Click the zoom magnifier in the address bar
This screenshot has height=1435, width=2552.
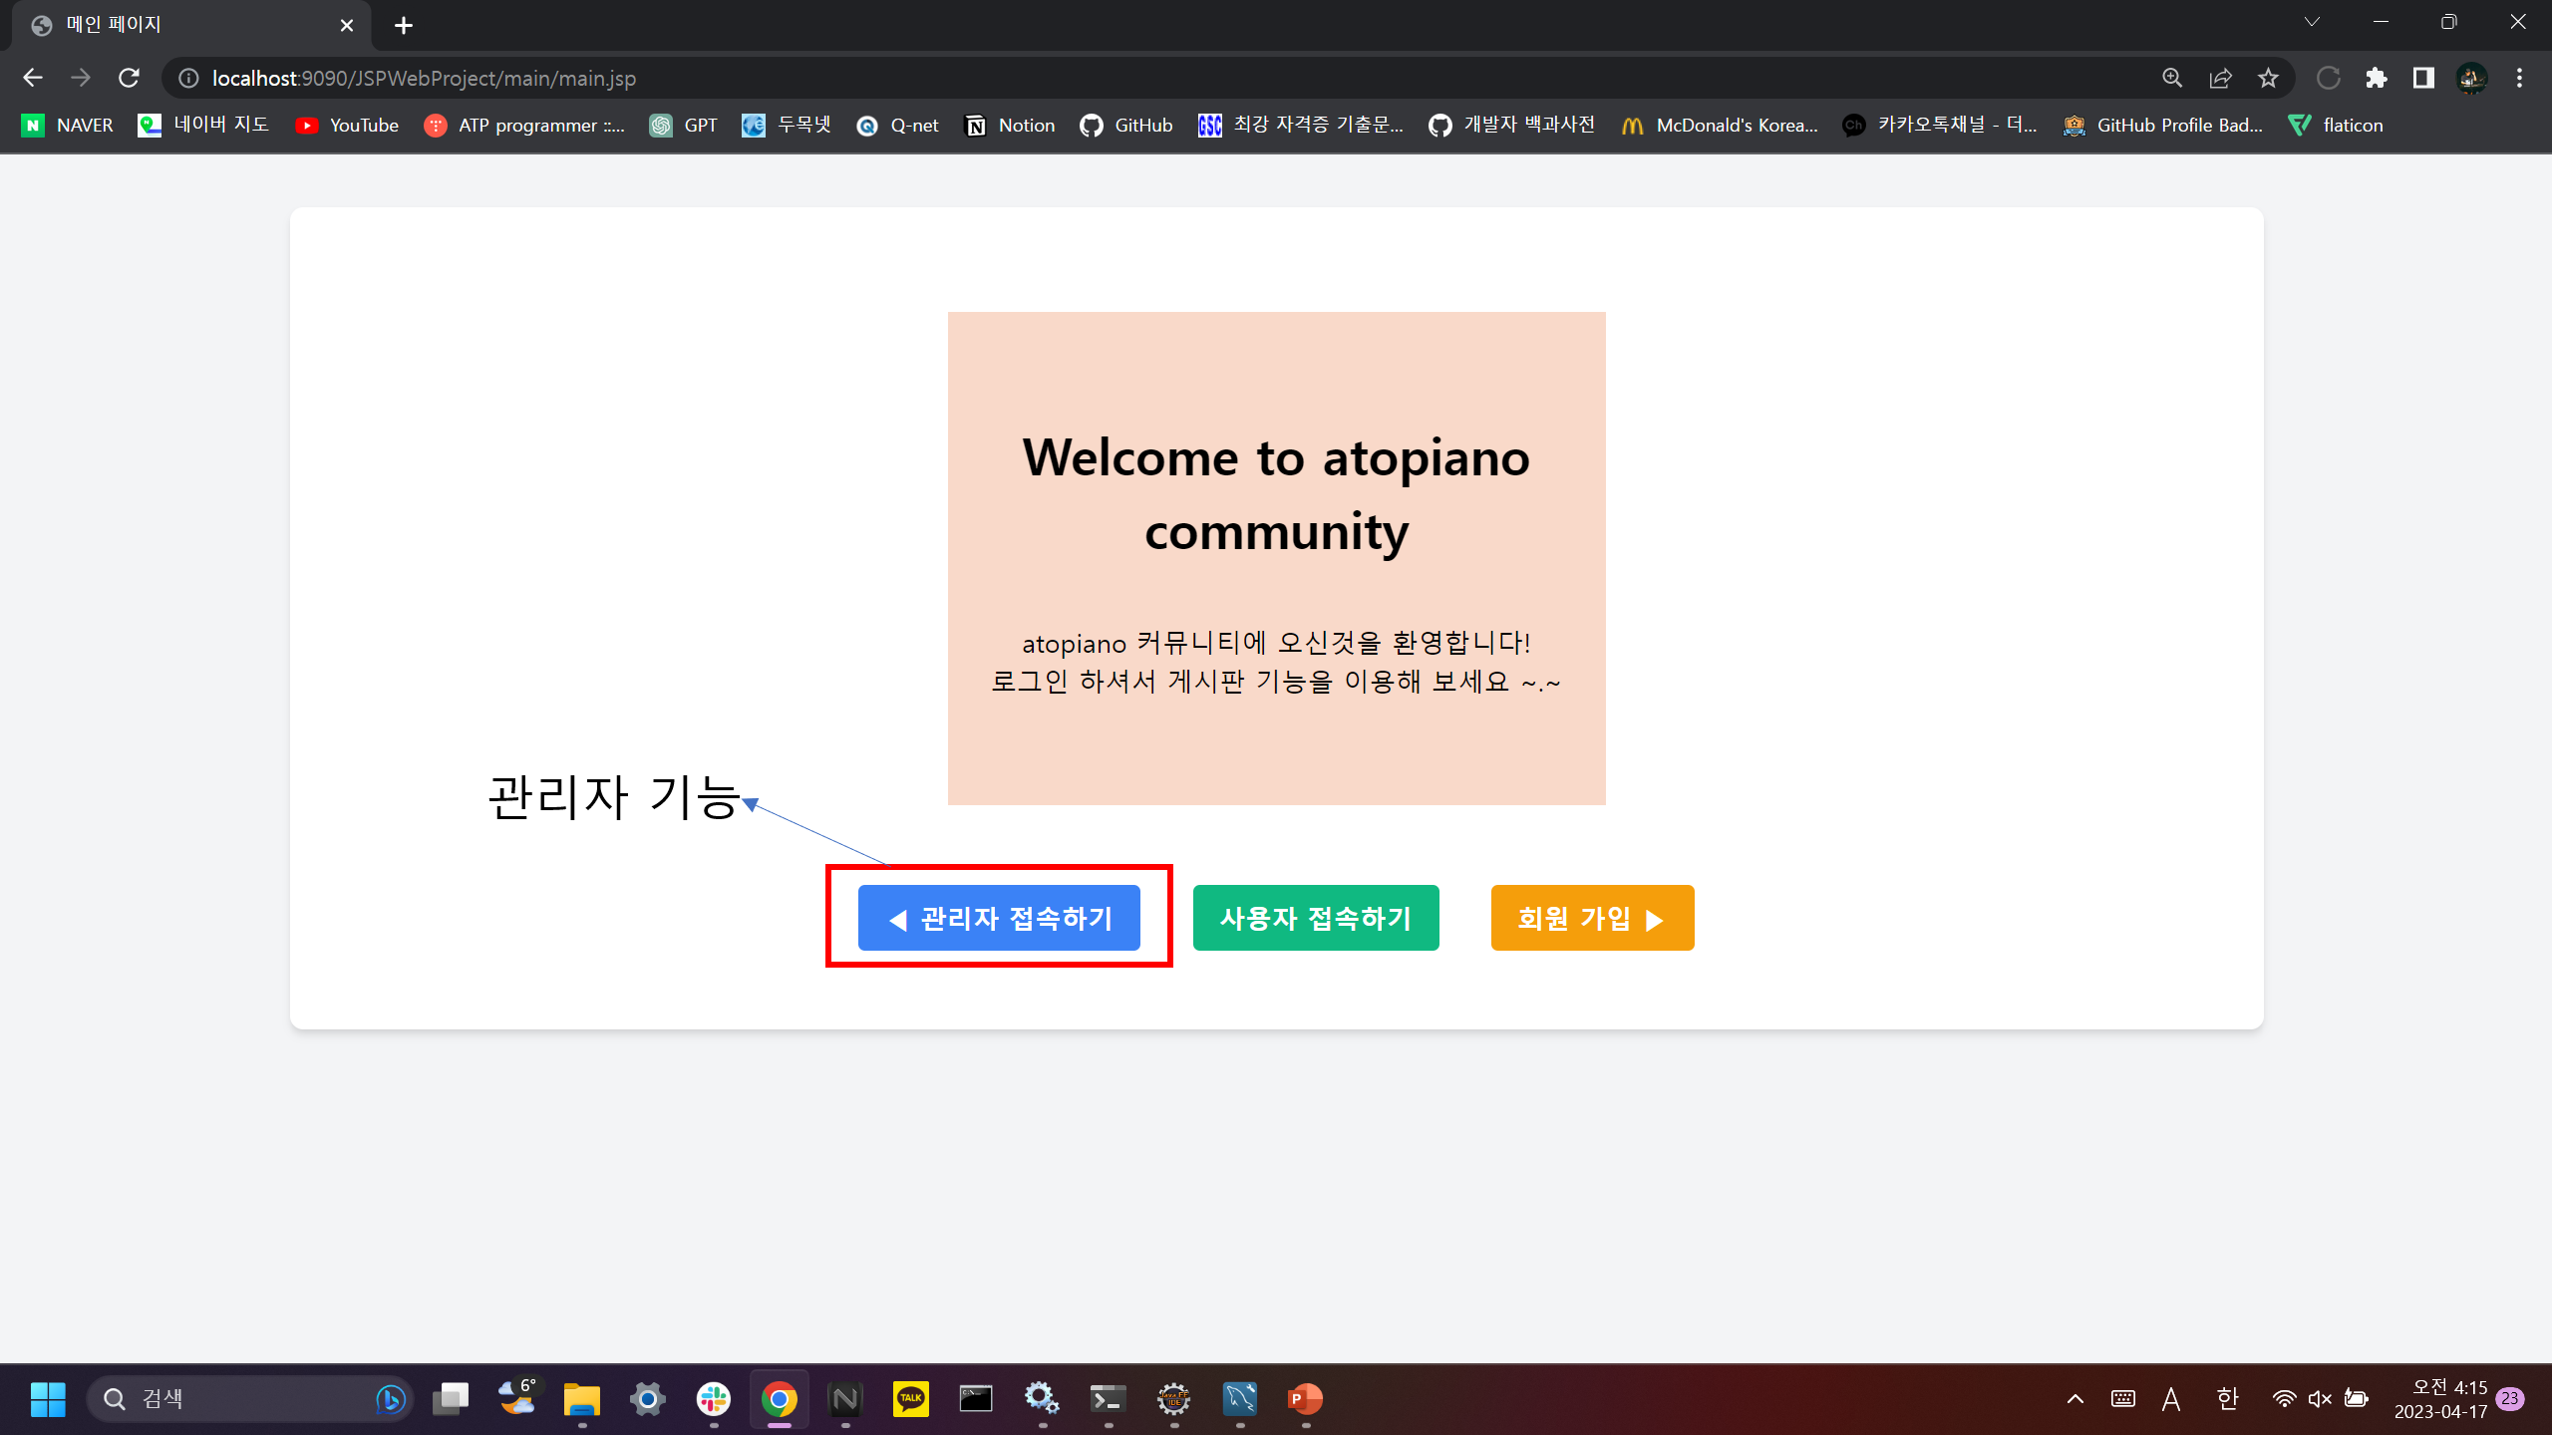[2173, 78]
